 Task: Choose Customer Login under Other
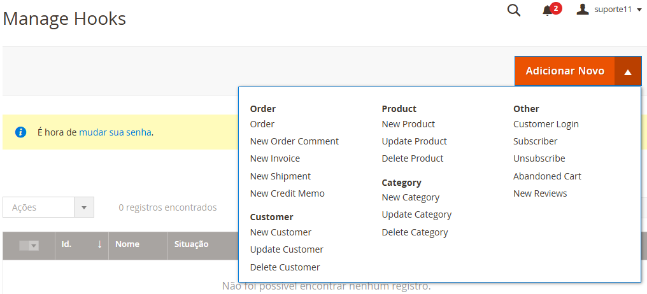tap(546, 124)
